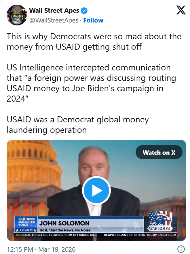Open the info icon beside the timestamp
190x254 pixels.
180,249
